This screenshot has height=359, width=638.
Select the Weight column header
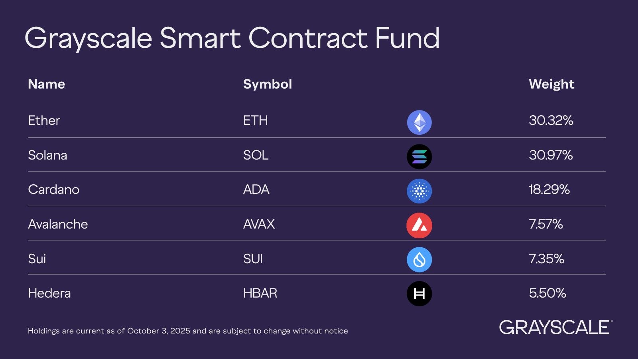click(551, 84)
